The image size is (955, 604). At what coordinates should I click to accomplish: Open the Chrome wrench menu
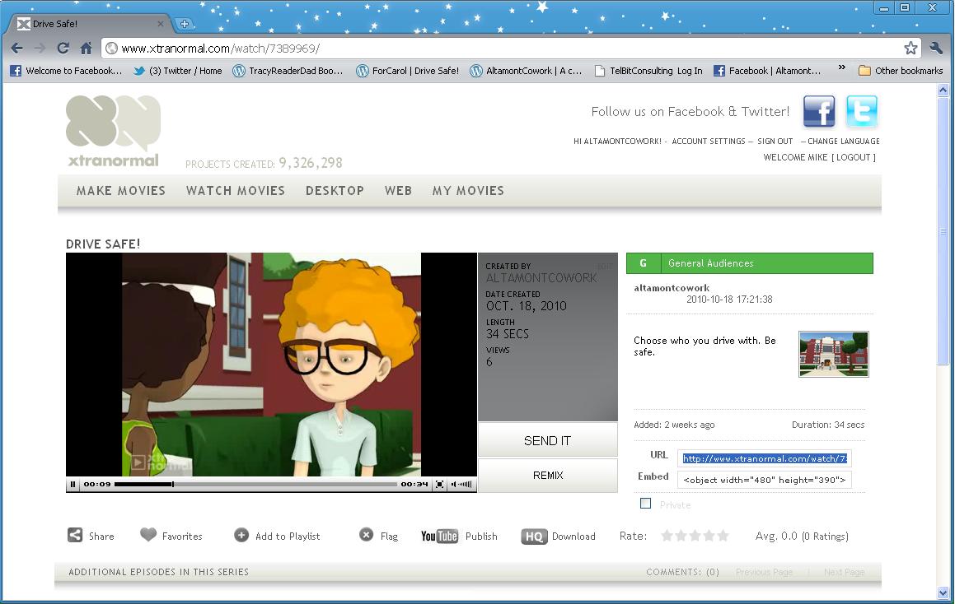(x=936, y=48)
